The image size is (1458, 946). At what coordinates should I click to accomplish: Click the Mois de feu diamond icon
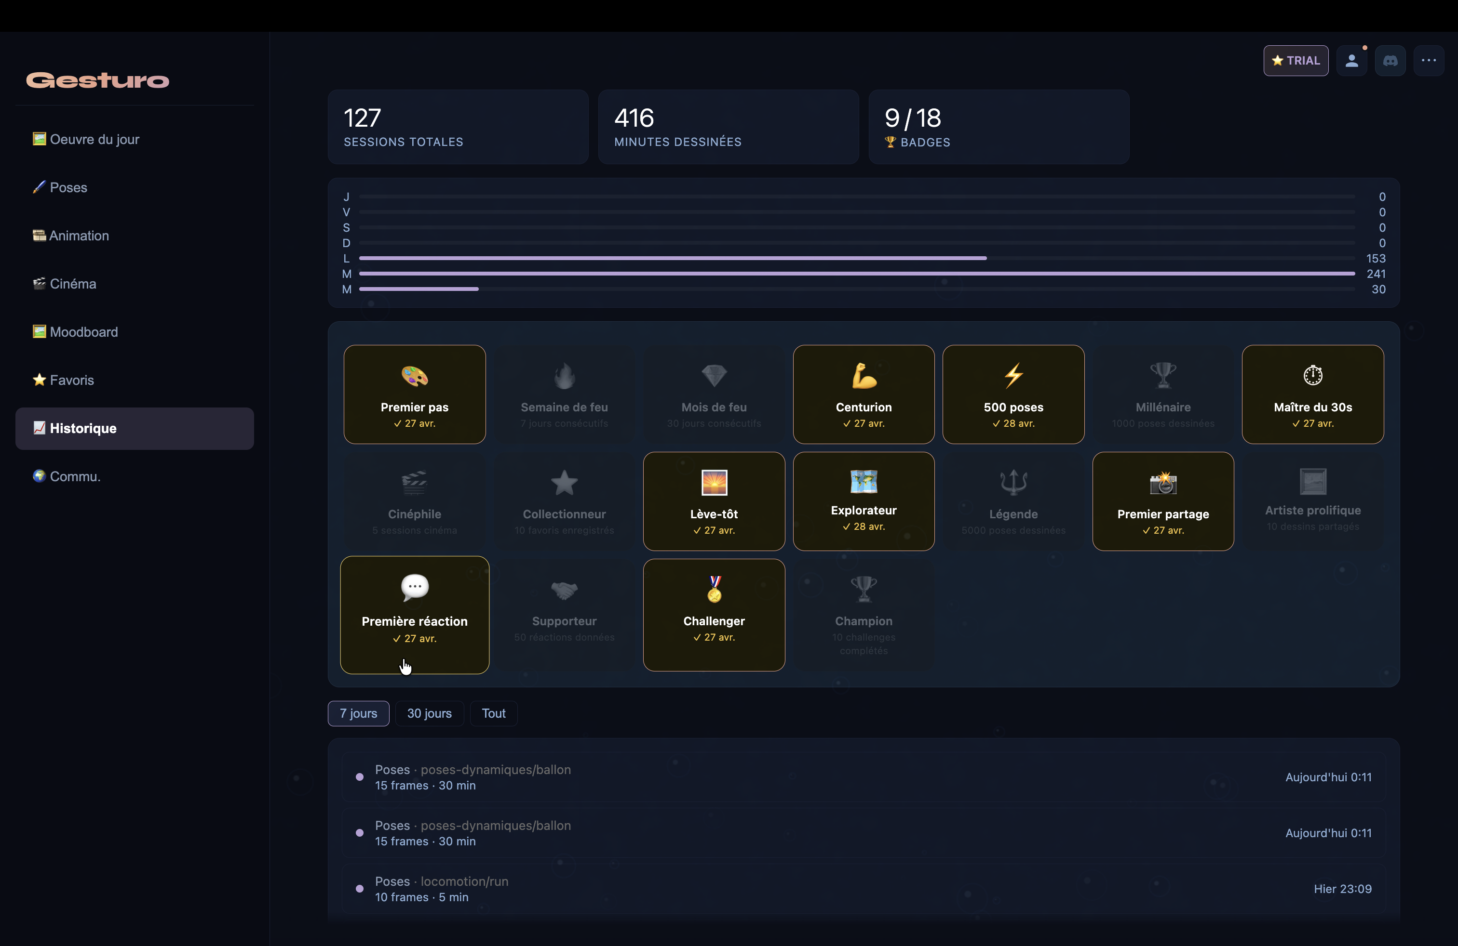click(x=715, y=376)
